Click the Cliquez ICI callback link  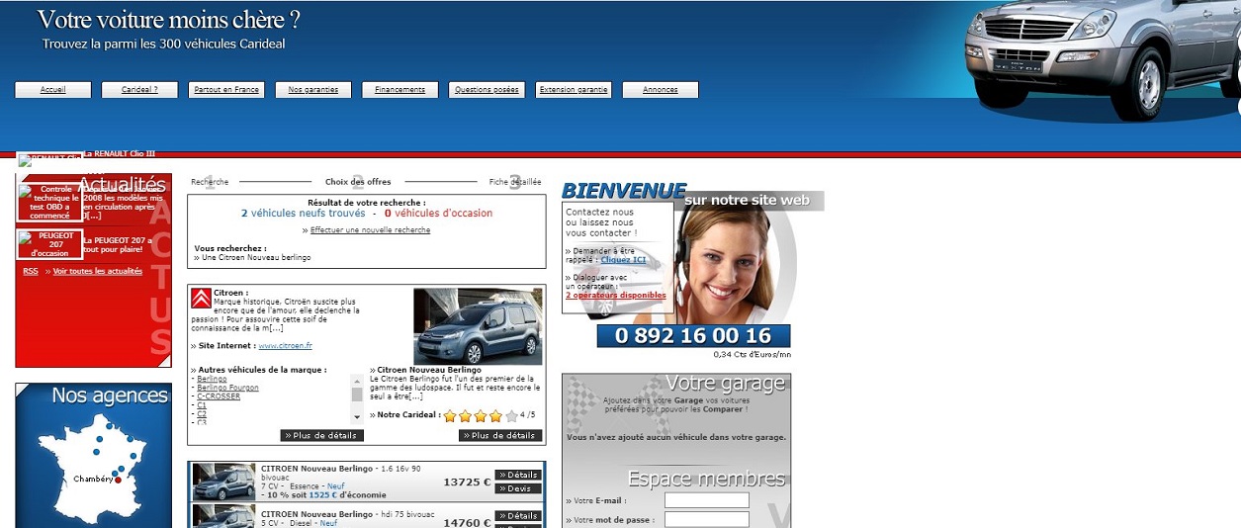(x=623, y=260)
